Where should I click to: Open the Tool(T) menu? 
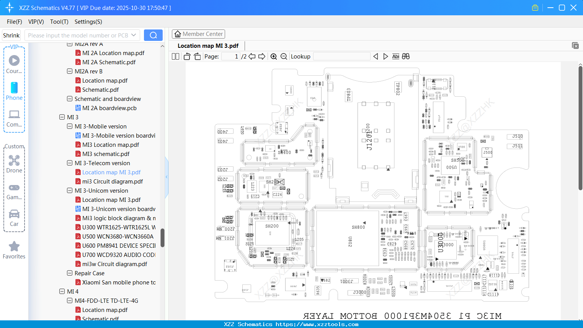coord(59,22)
